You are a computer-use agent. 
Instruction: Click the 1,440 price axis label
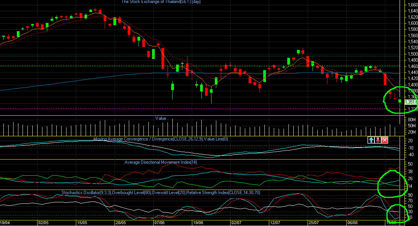(413, 72)
